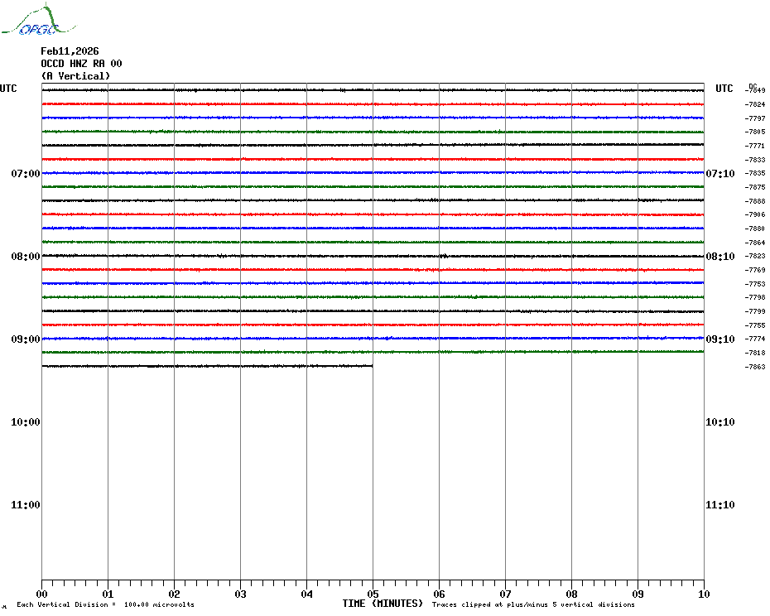The width and height of the screenshot is (770, 616).
Task: Click the 08:00 time label on left
Action: tap(25, 257)
